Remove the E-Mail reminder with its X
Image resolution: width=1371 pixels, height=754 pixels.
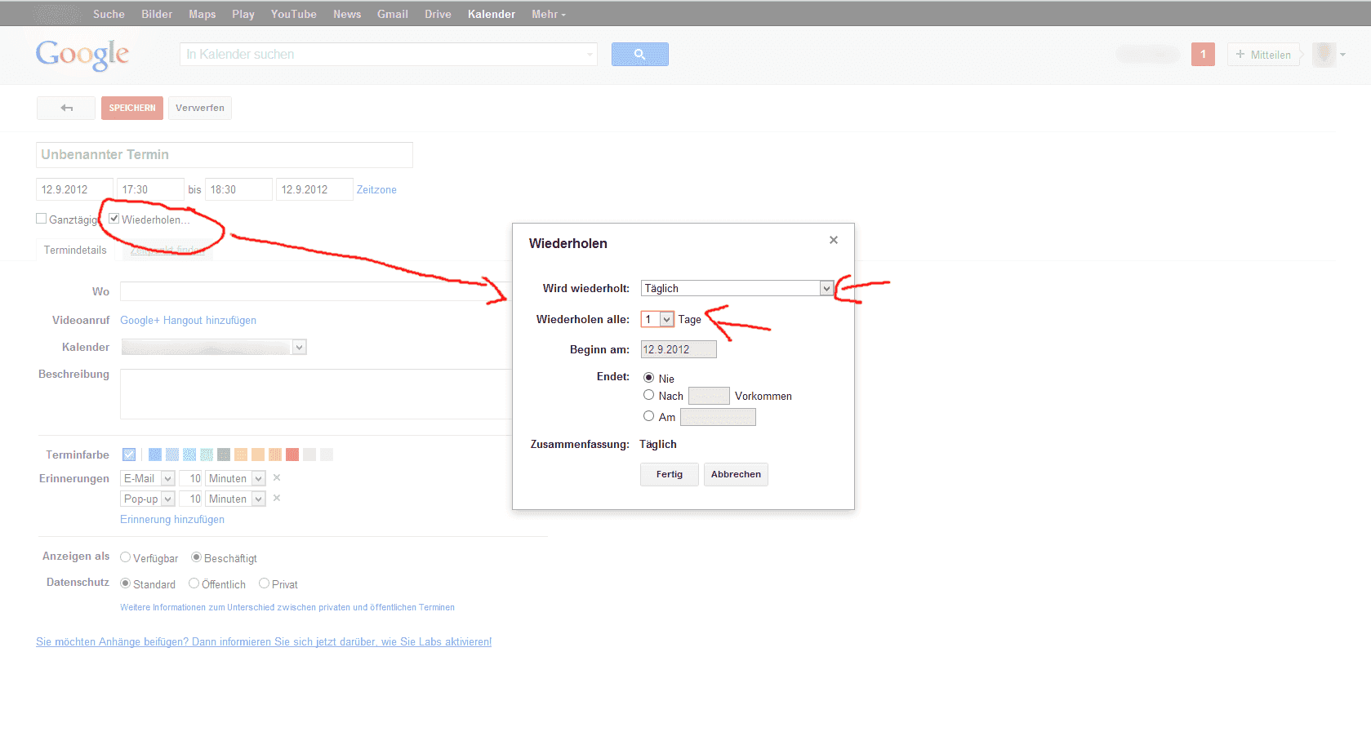click(x=277, y=478)
